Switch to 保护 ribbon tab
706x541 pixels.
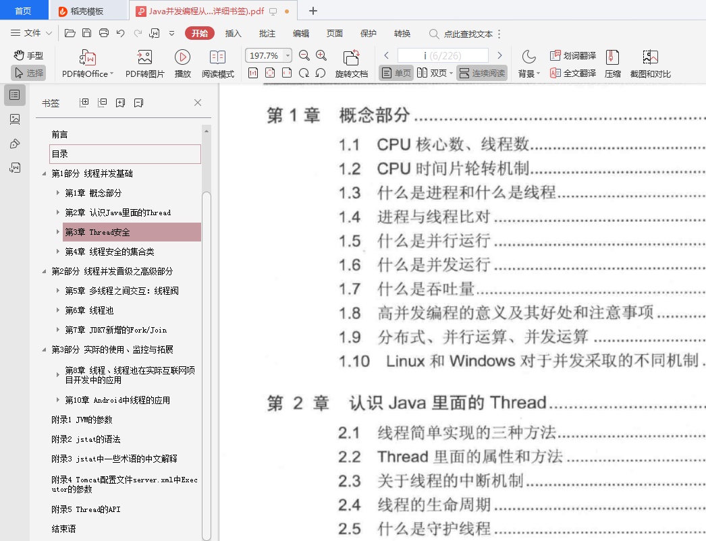tap(369, 33)
